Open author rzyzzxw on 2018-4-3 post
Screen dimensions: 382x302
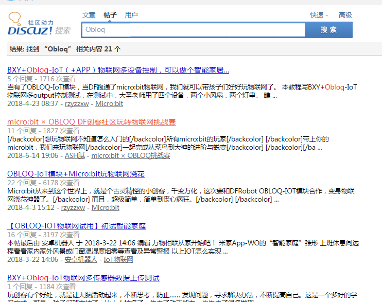73,207
